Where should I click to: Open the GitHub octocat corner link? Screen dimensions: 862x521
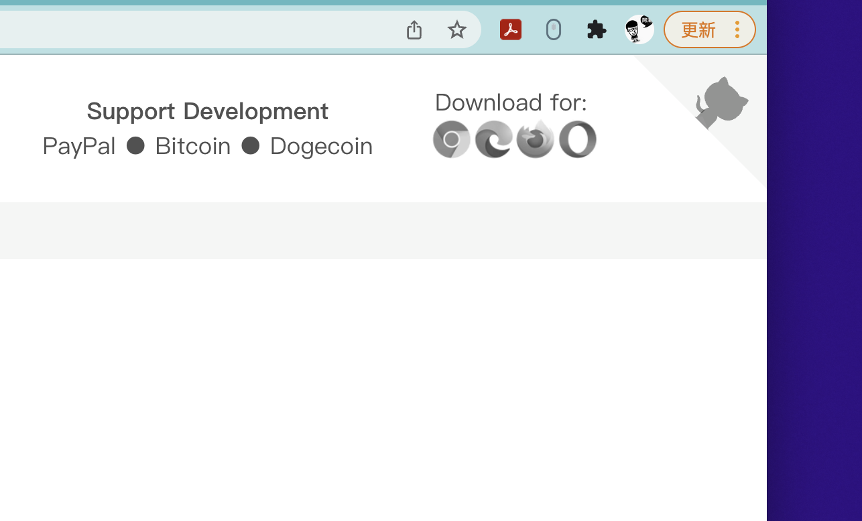[721, 102]
